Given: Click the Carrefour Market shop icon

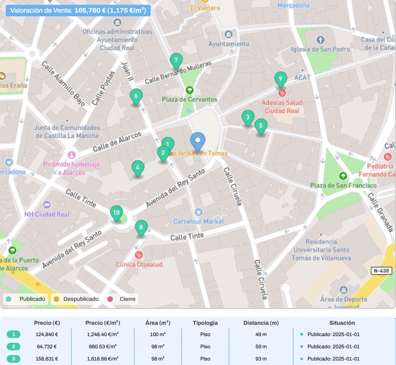Looking at the screenshot, I should pyautogui.click(x=197, y=212).
